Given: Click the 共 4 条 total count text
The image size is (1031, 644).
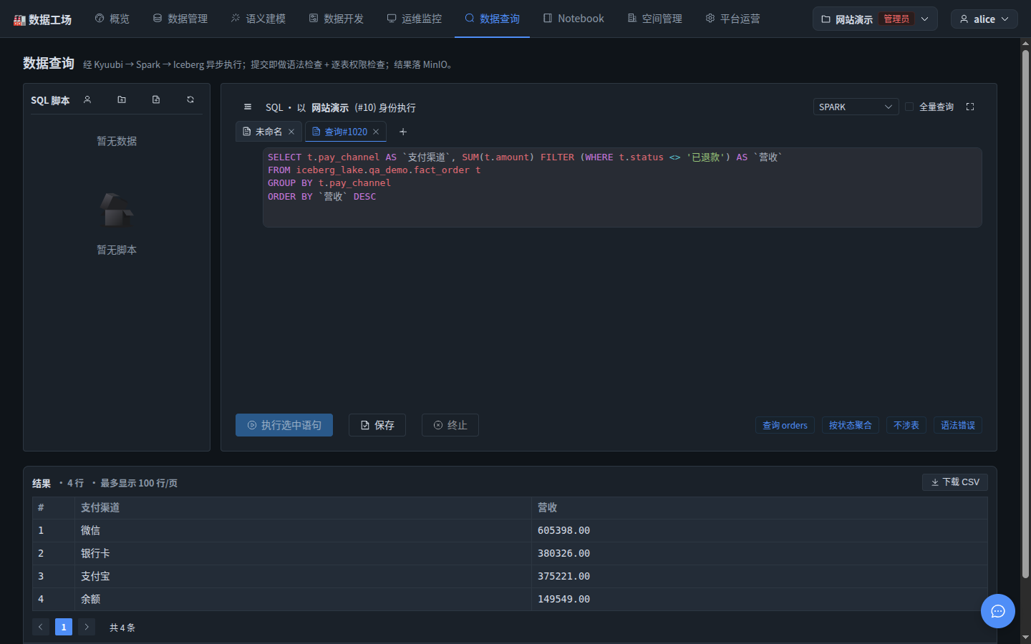Looking at the screenshot, I should (x=122, y=628).
